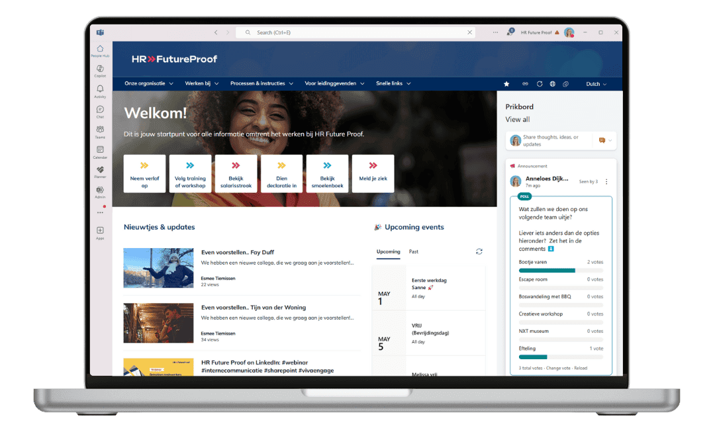The width and height of the screenshot is (715, 430).
Task: Expand Voor leidinggevenden menu
Action: tap(334, 83)
